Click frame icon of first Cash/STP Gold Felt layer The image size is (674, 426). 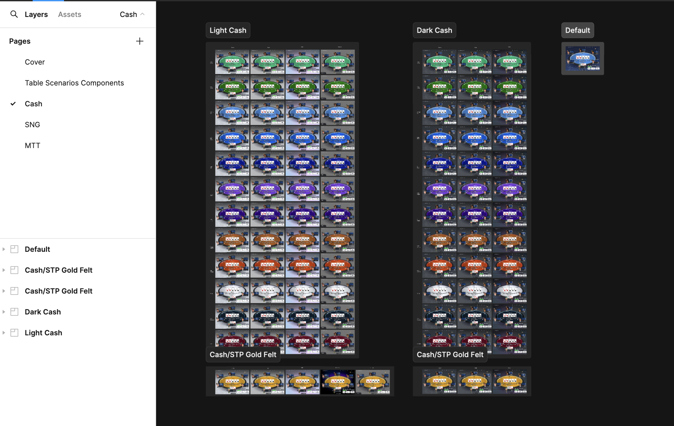coord(14,270)
